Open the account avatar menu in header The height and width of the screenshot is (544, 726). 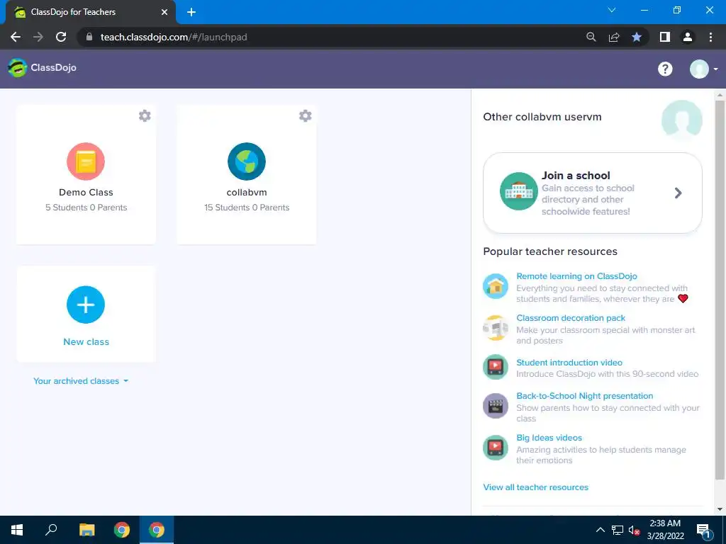703,69
